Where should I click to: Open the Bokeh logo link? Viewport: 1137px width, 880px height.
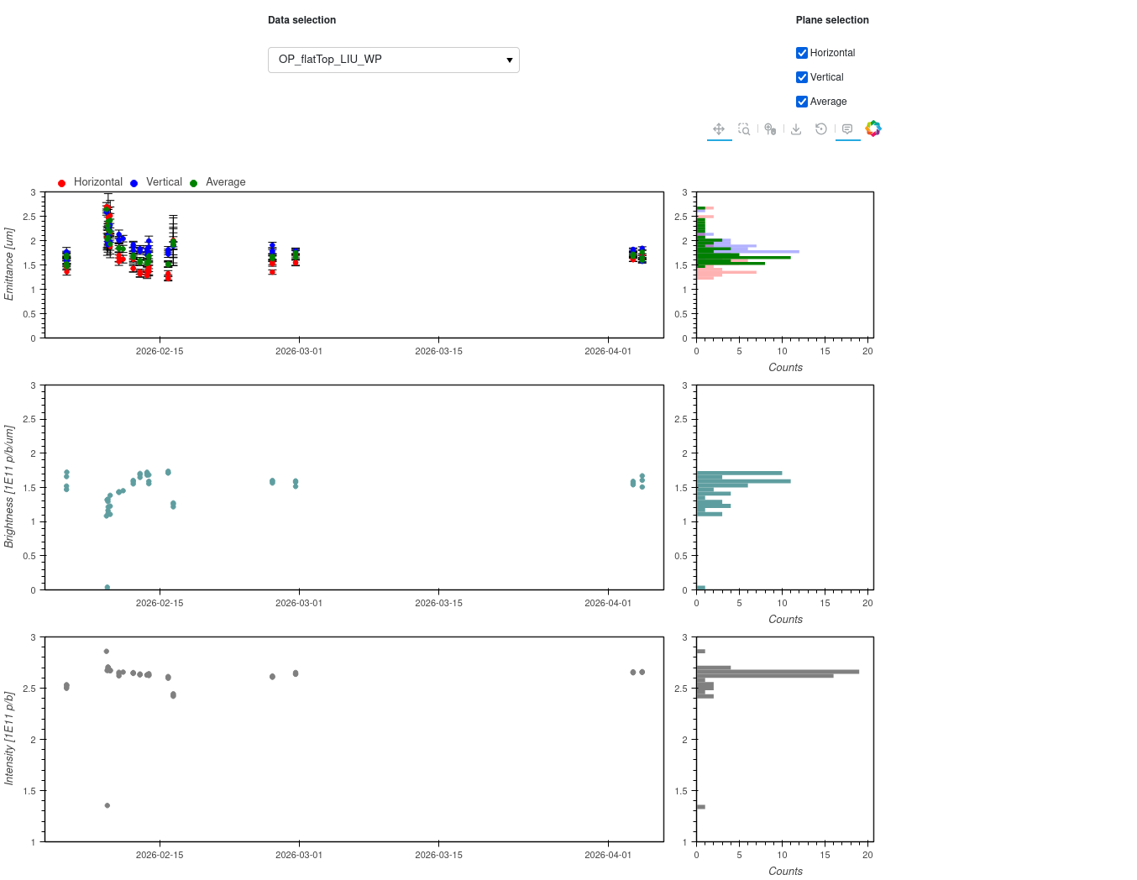873,128
